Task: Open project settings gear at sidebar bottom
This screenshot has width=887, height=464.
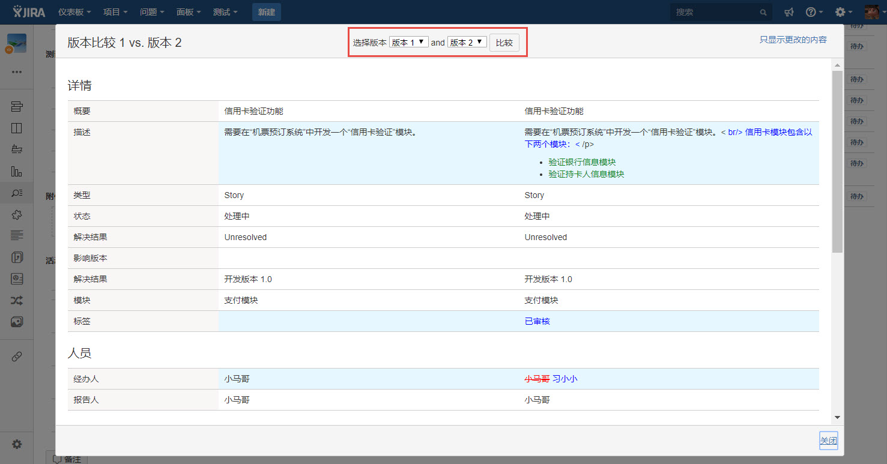Action: pos(17,444)
